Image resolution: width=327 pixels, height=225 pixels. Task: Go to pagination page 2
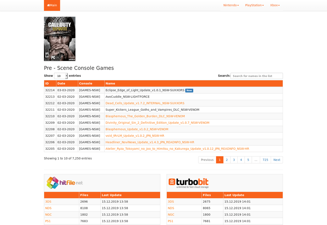click(x=227, y=160)
